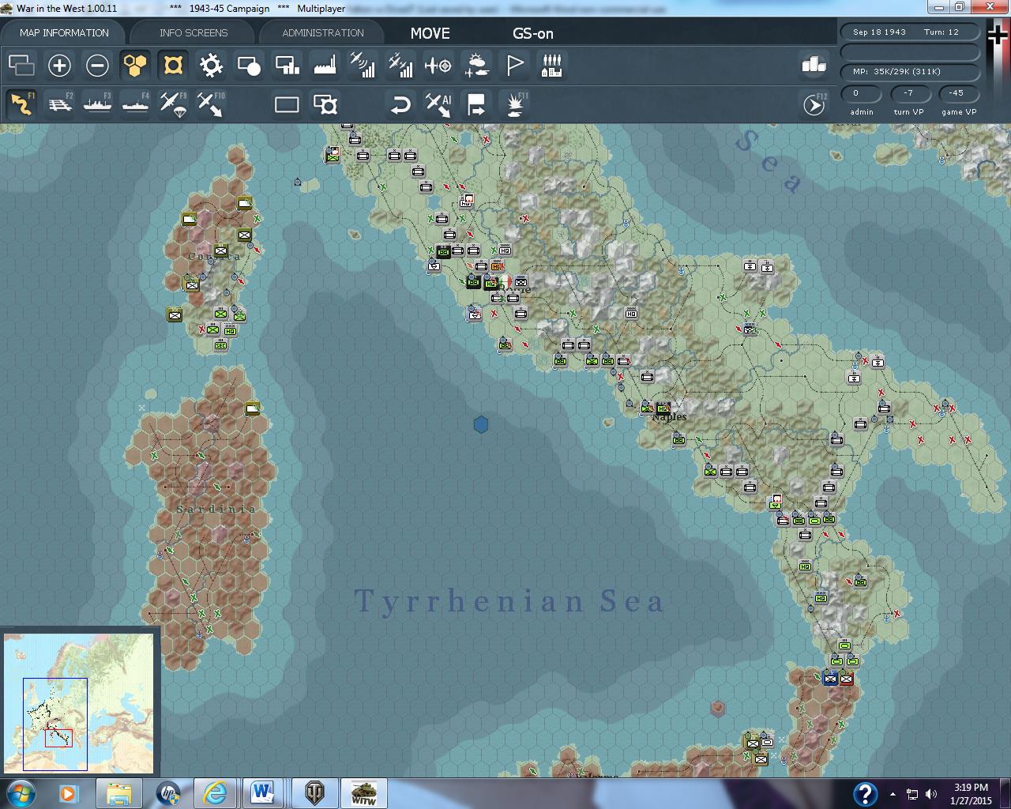This screenshot has height=809, width=1011.
Task: Open Microsoft Word from the taskbar
Action: [x=264, y=793]
